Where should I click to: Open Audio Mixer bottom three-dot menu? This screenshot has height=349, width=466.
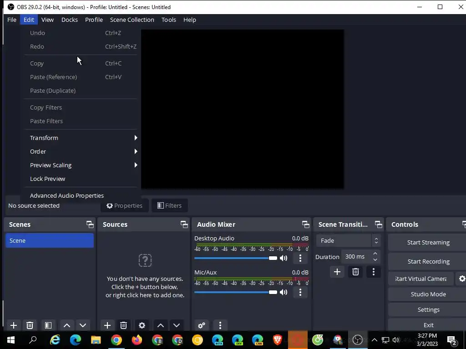220,325
